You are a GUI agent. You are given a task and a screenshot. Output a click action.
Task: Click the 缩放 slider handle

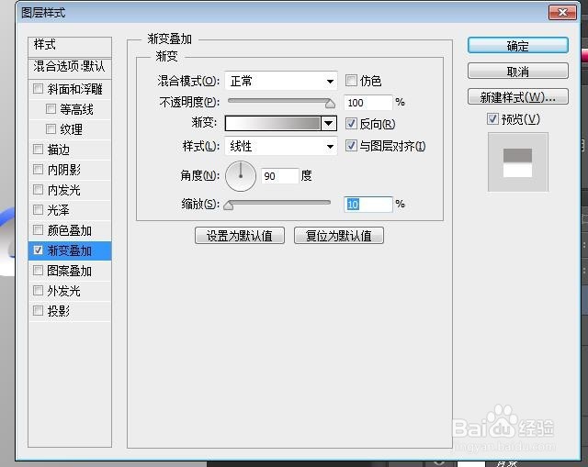click(x=229, y=206)
